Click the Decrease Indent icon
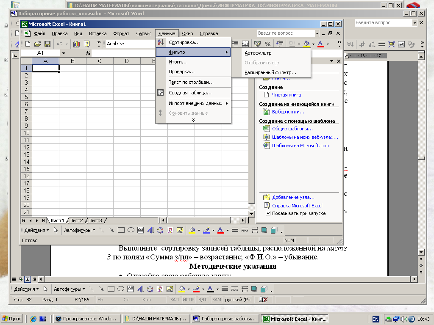434x325 pixels. (280, 44)
